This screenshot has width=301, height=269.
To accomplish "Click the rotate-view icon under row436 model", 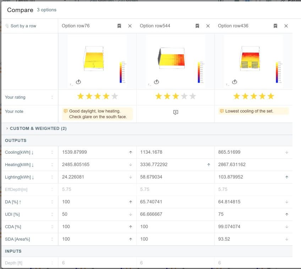I will (x=235, y=82).
